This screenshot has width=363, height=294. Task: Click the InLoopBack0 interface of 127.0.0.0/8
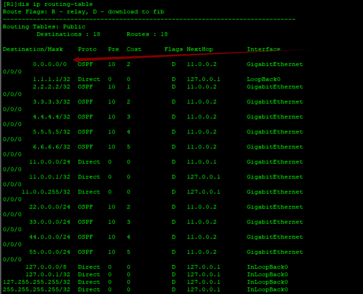pos(267,267)
